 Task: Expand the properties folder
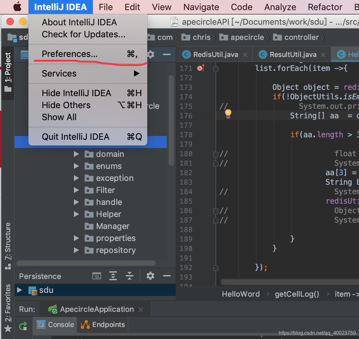76,238
